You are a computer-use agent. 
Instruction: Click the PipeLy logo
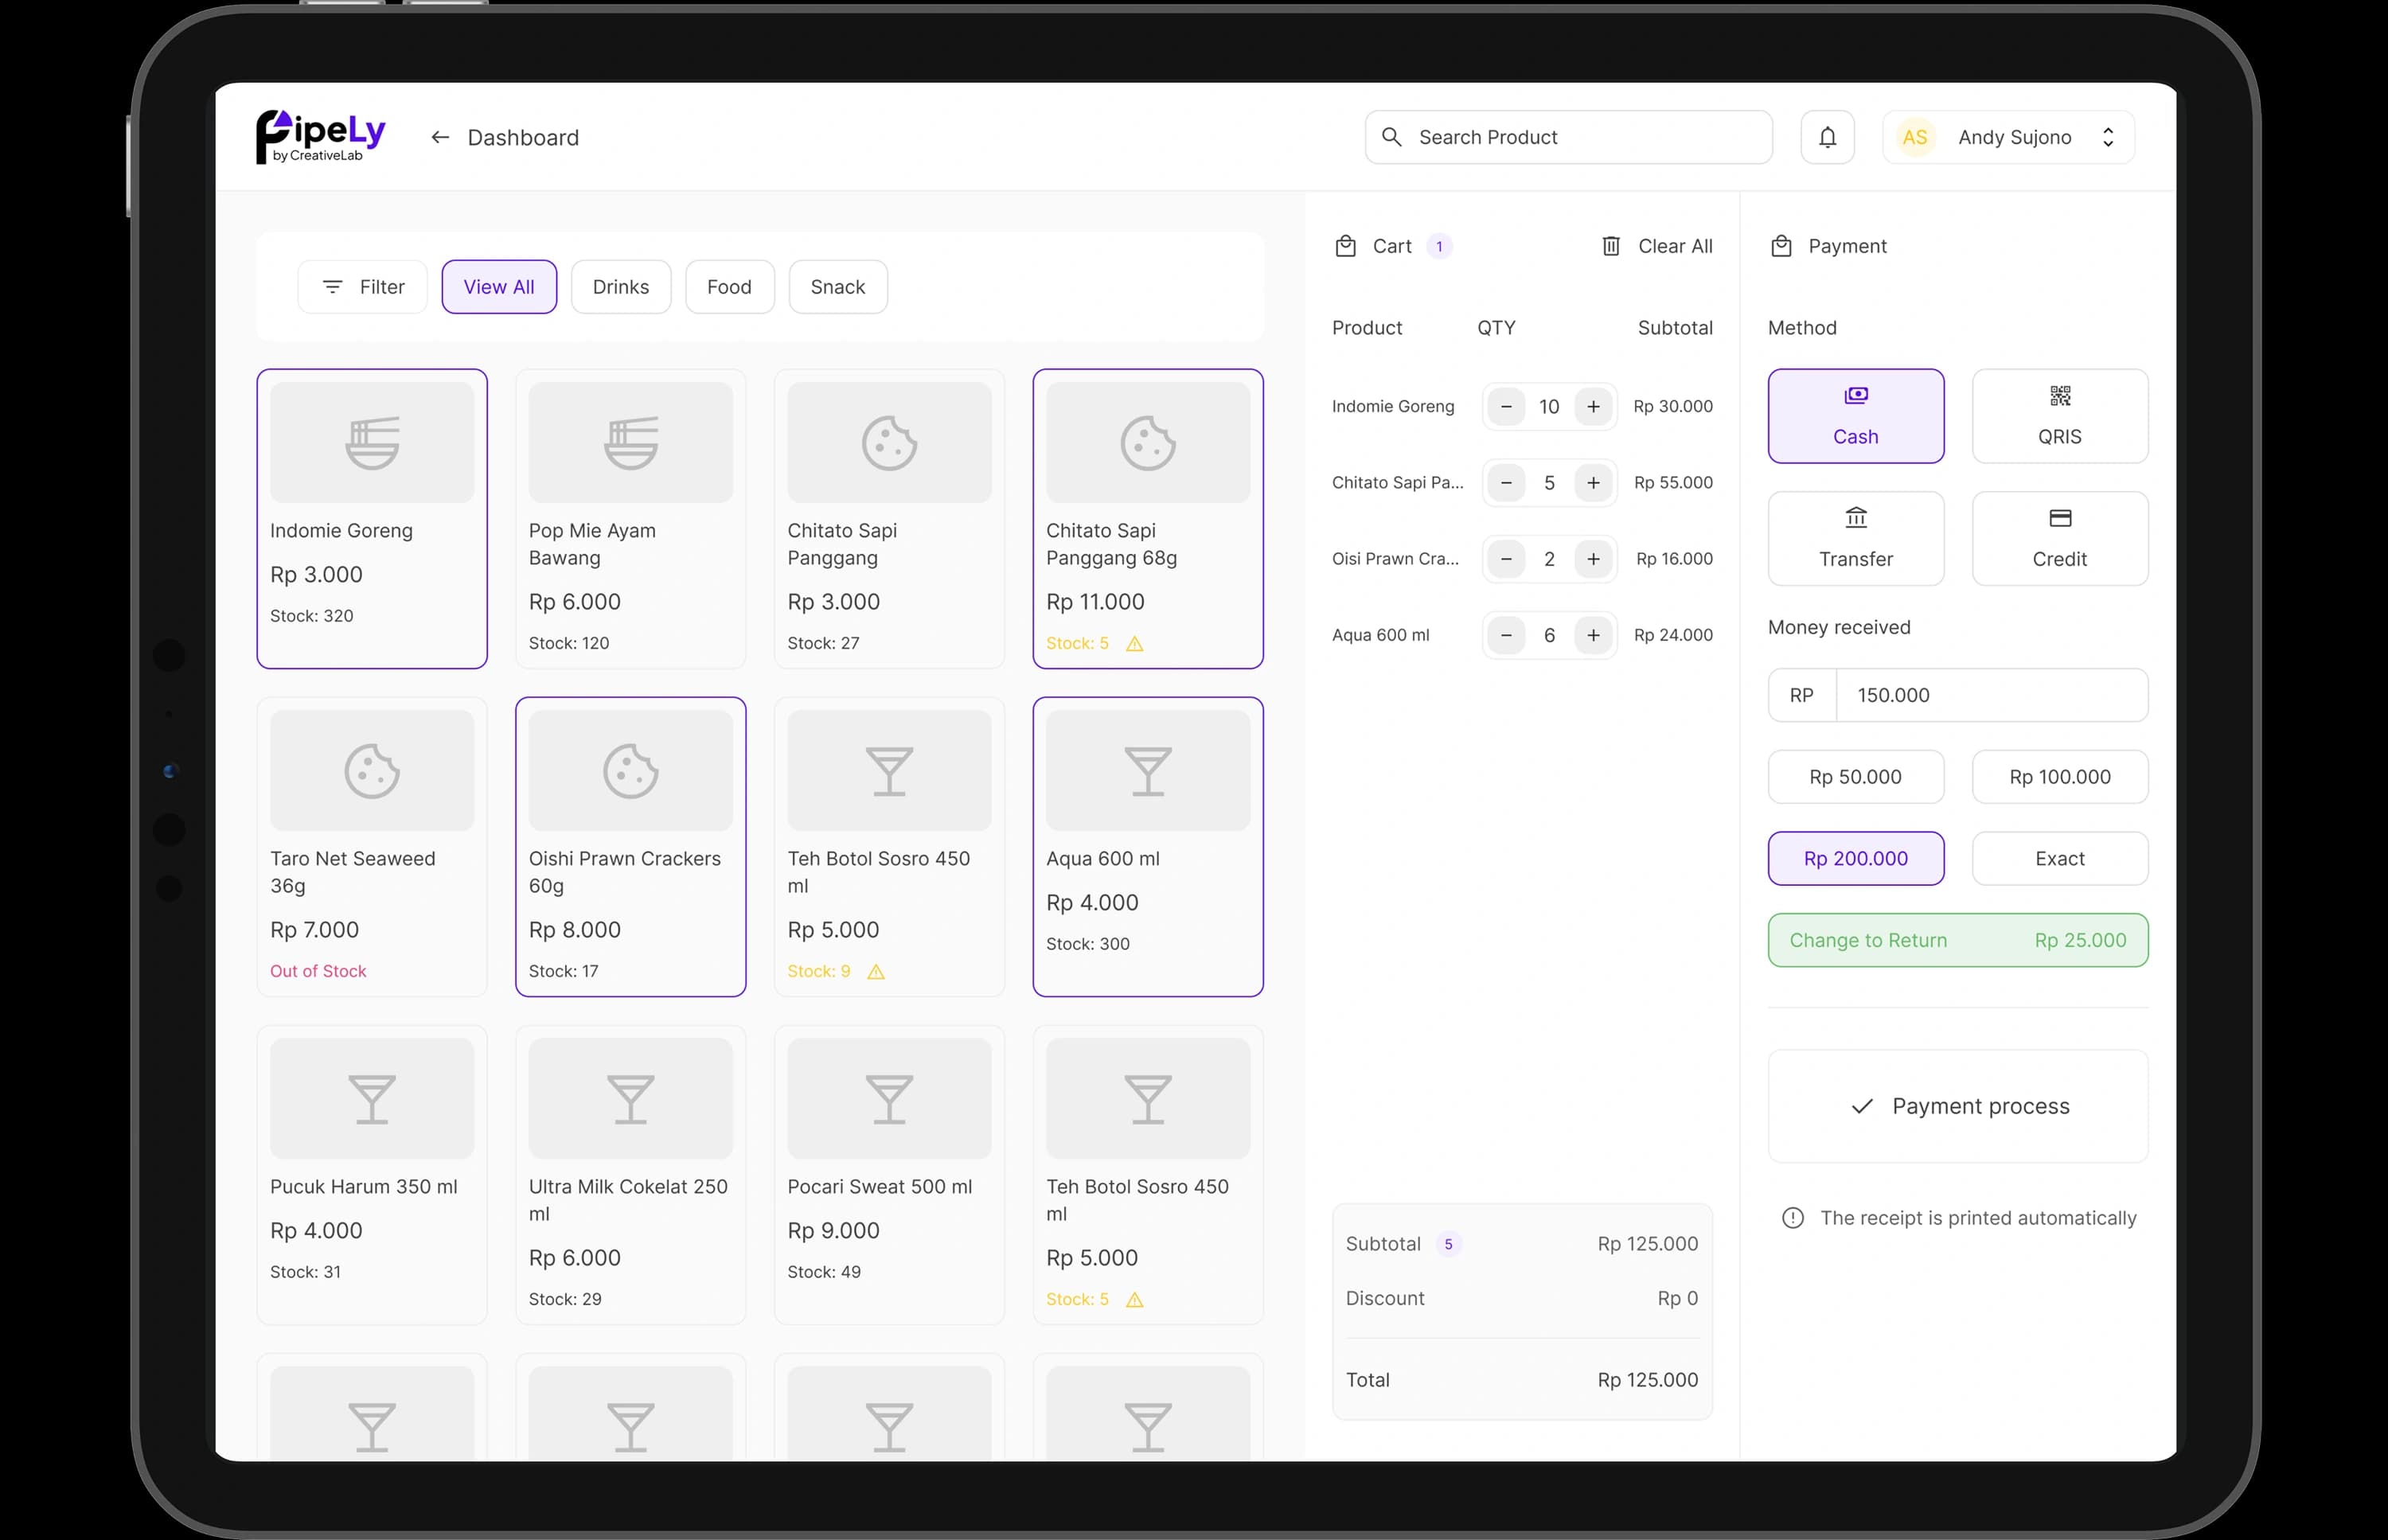pyautogui.click(x=320, y=137)
